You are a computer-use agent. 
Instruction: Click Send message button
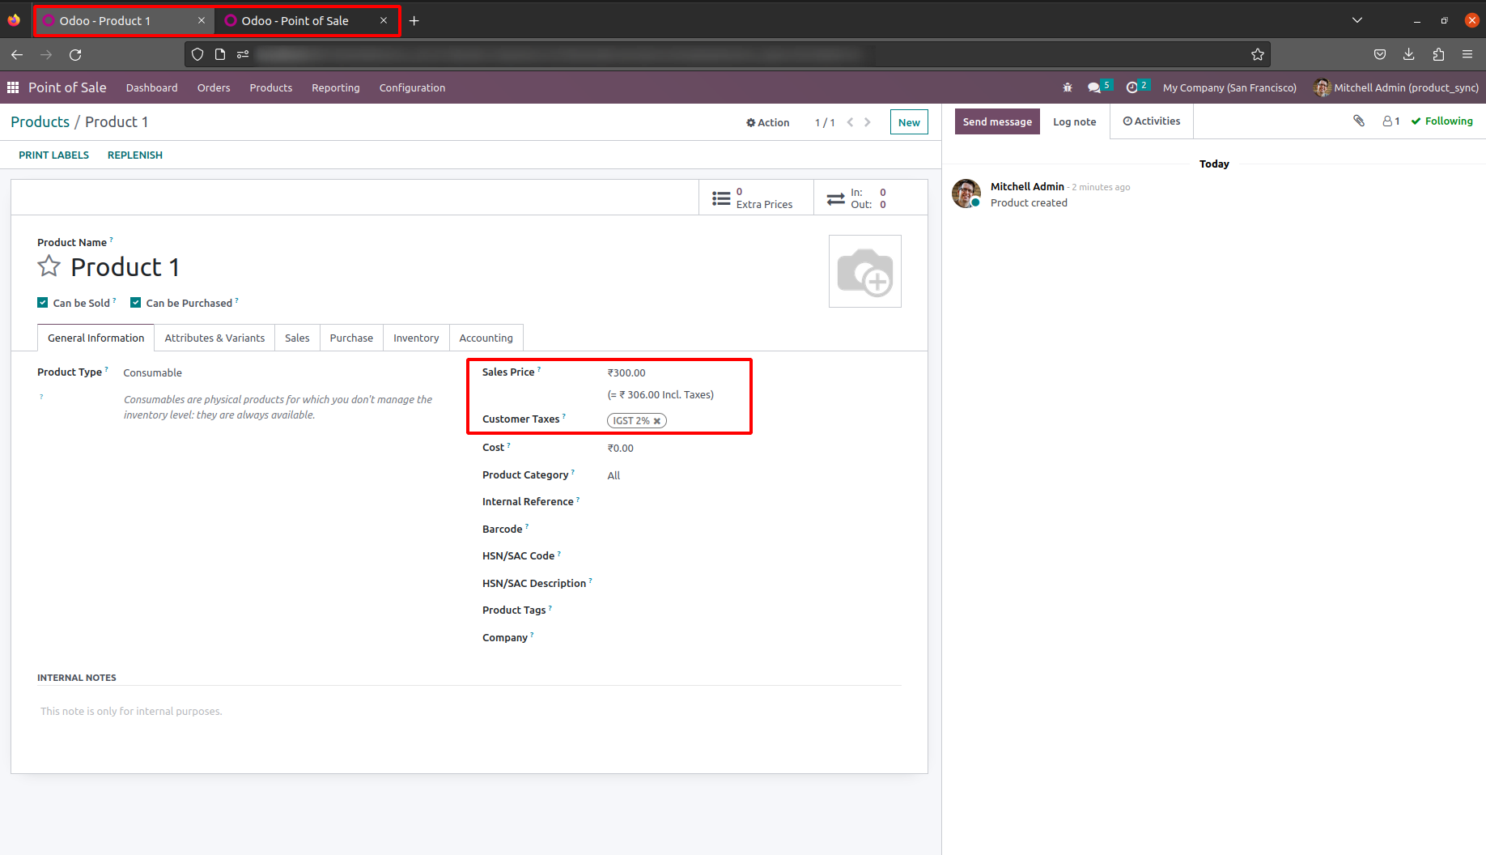click(x=997, y=121)
